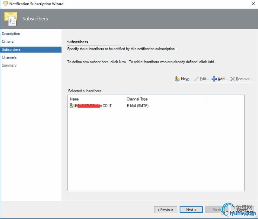
Task: Click the Edit pencil icon
Action: [196, 79]
